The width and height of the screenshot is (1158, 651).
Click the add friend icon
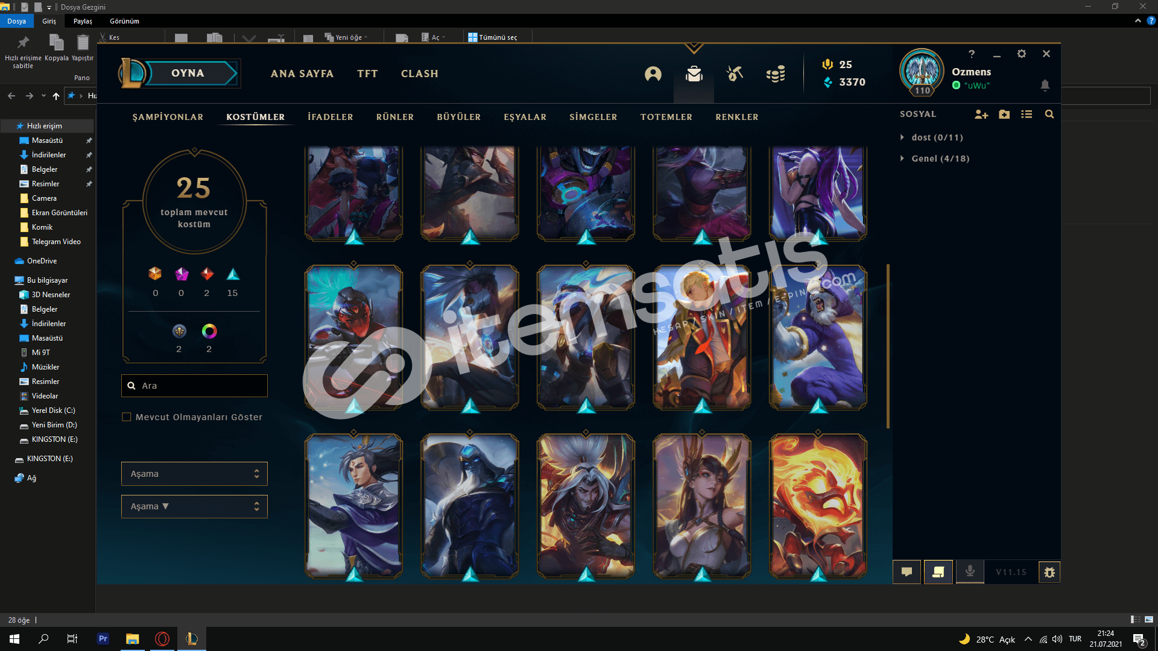click(x=981, y=115)
